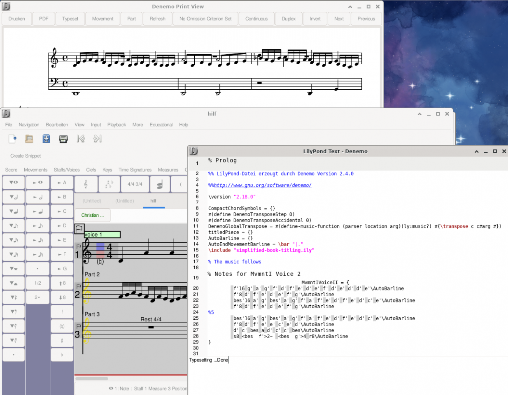Click Drucken in Print View
Screen dimensions: 508x395
coord(16,19)
